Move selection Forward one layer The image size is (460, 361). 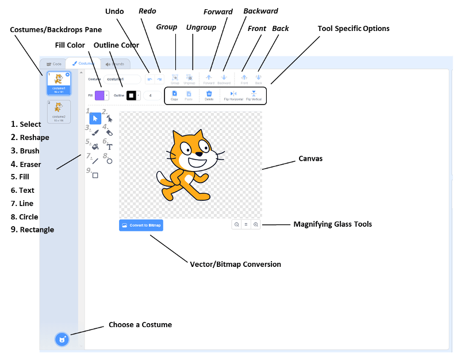[x=209, y=79]
